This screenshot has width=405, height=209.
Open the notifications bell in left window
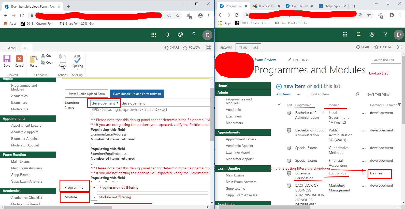click(x=167, y=35)
